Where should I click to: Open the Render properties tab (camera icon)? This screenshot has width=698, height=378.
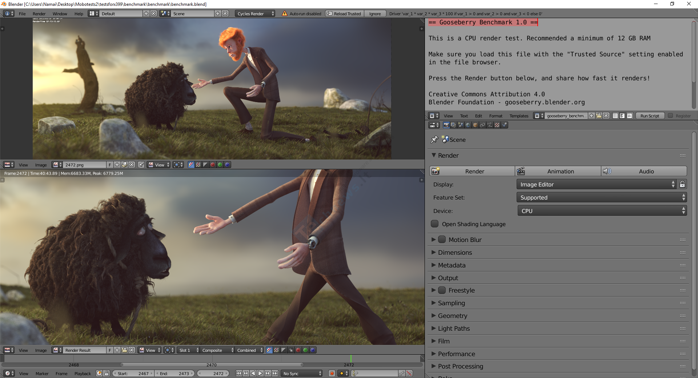point(446,125)
